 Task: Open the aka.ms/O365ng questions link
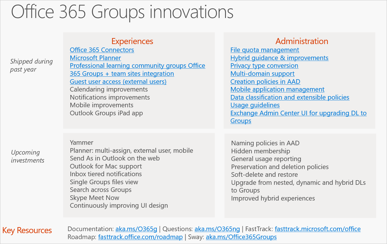217,229
